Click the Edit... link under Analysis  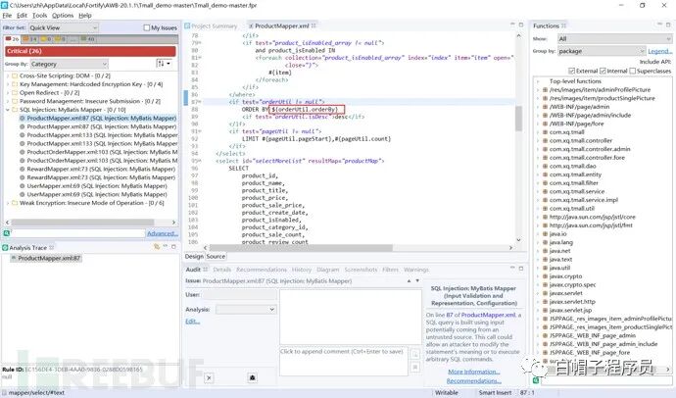pos(192,322)
